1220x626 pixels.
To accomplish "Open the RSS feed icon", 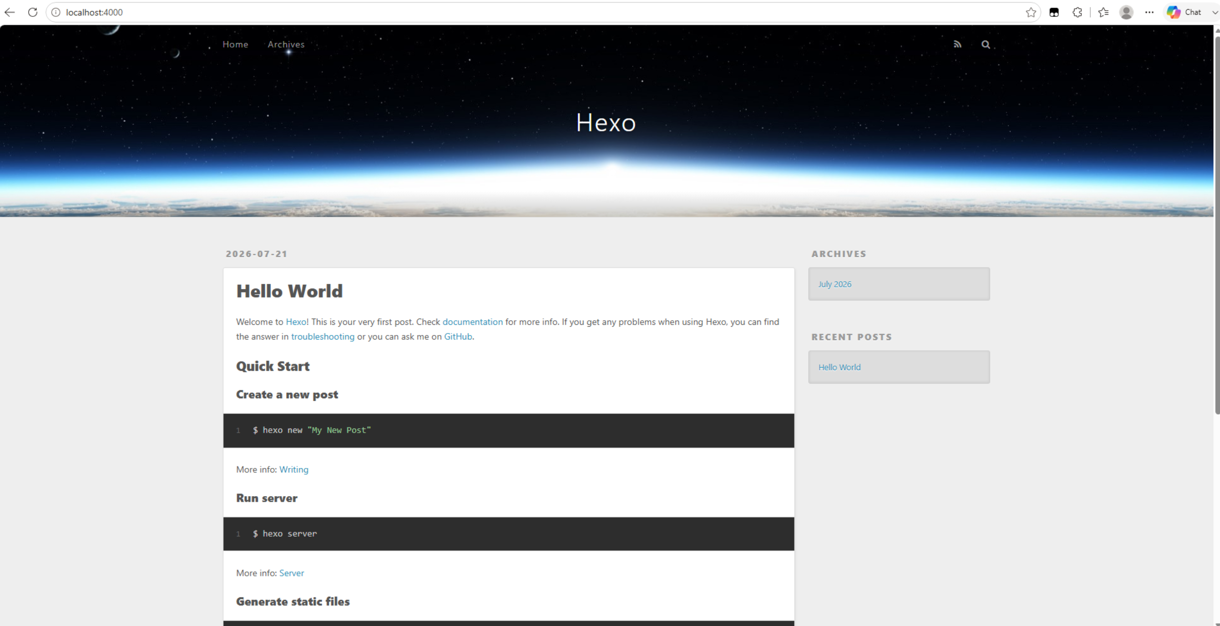I will [x=957, y=44].
